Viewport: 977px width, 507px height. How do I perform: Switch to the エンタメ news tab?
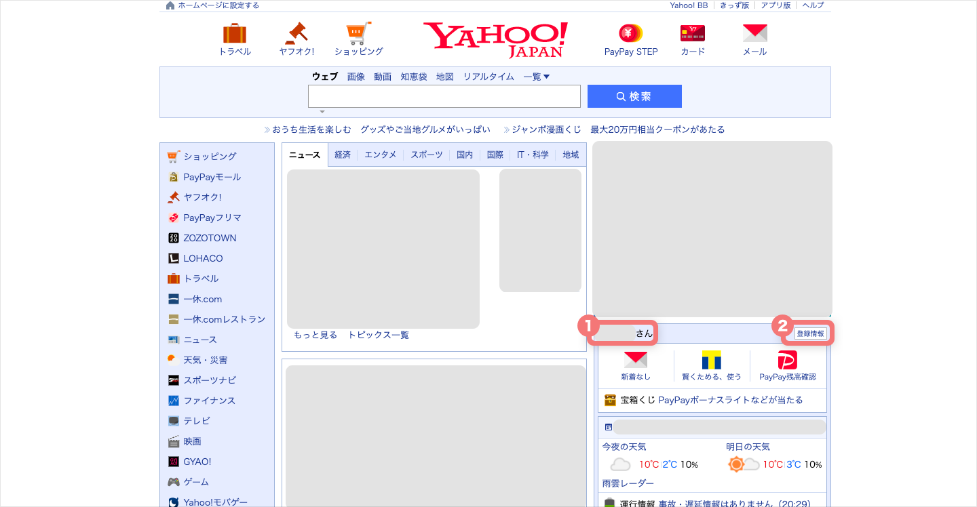(x=381, y=155)
